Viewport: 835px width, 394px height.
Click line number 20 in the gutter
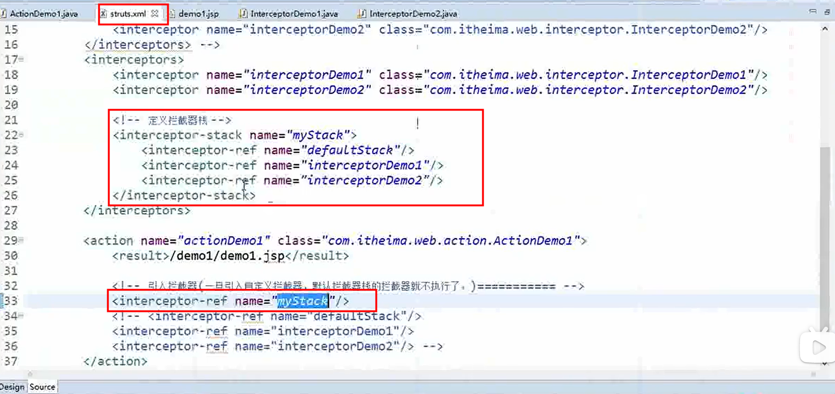pos(11,105)
